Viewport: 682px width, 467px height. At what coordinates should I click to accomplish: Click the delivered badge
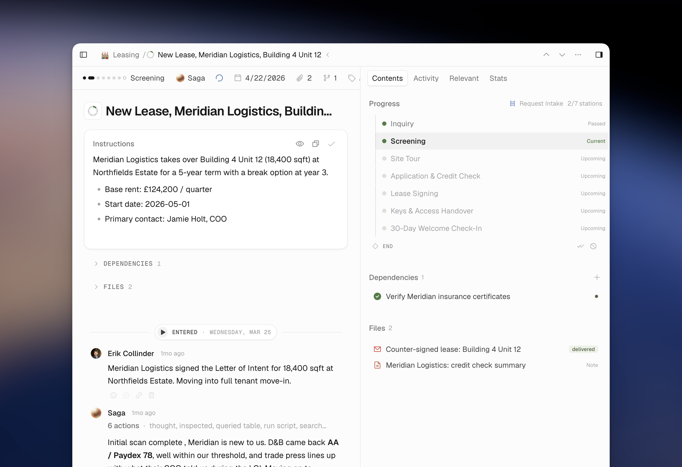[583, 349]
